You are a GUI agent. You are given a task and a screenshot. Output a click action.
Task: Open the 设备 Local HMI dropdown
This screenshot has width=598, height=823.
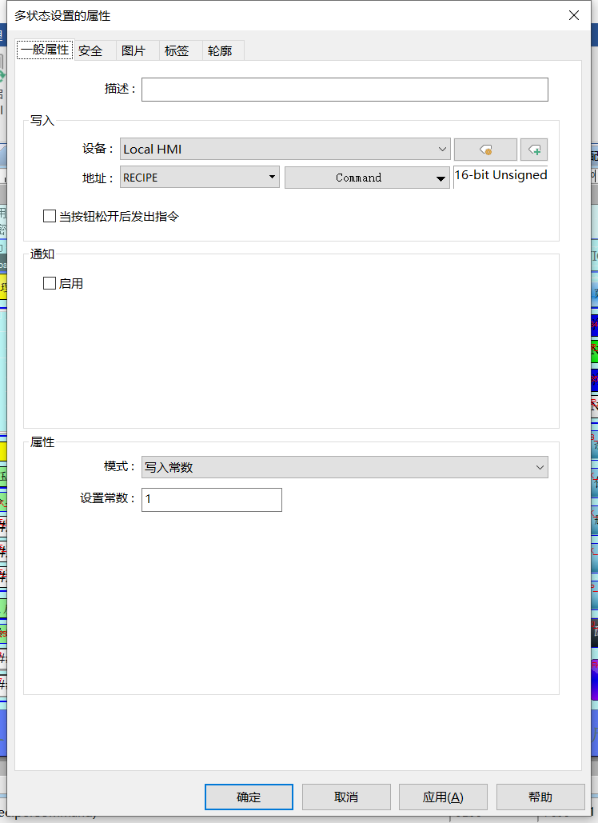285,150
